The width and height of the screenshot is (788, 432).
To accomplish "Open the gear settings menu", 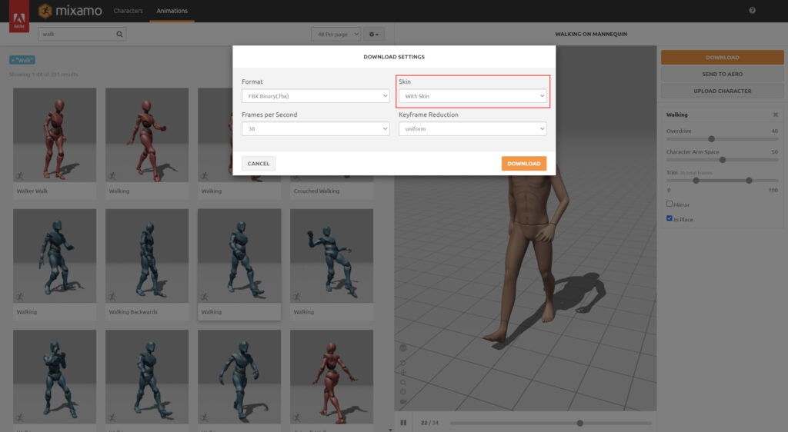I will point(374,35).
